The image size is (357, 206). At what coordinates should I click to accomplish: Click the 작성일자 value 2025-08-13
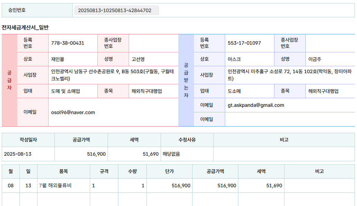18,154
